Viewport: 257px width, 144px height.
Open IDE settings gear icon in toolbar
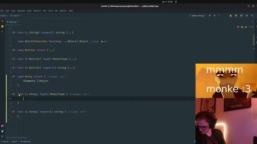(x=247, y=16)
